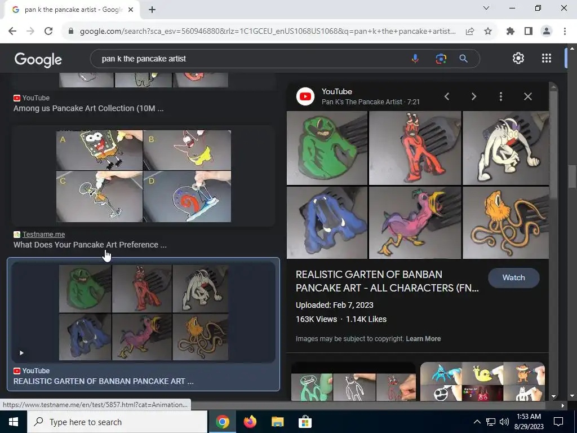Click the large Garten of Banban preview image

pos(418,185)
